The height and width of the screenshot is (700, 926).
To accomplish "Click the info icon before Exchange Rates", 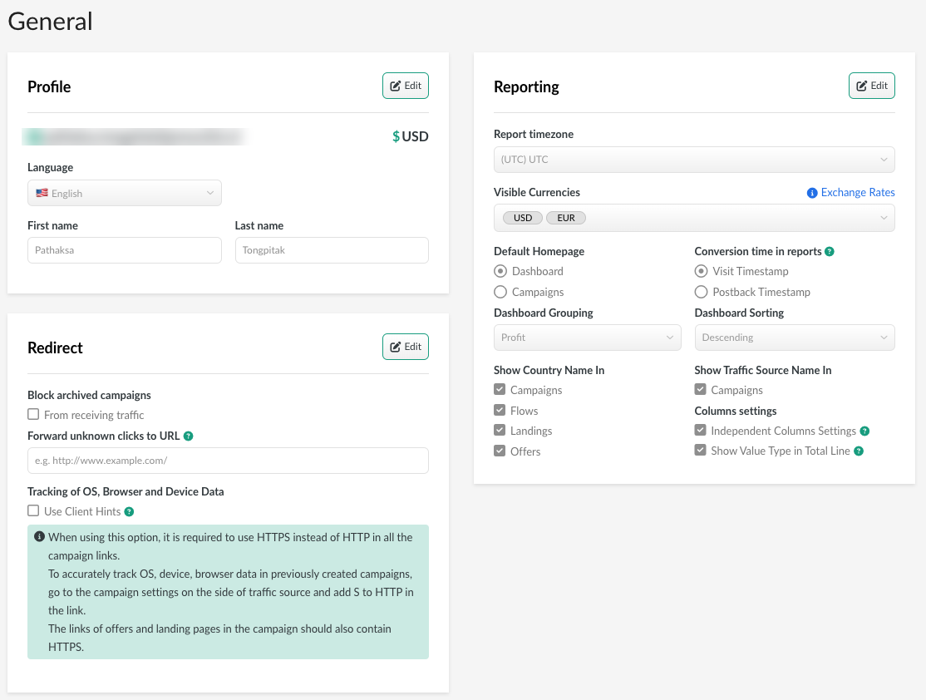I will pyautogui.click(x=812, y=193).
